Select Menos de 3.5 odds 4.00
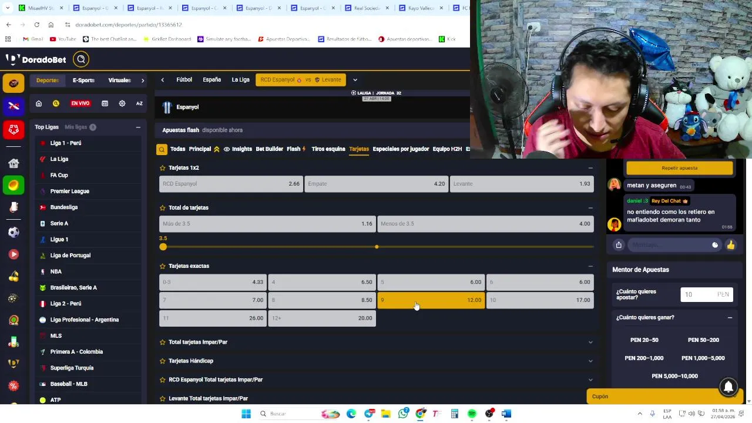Screen dimensions: 752x423 point(485,224)
